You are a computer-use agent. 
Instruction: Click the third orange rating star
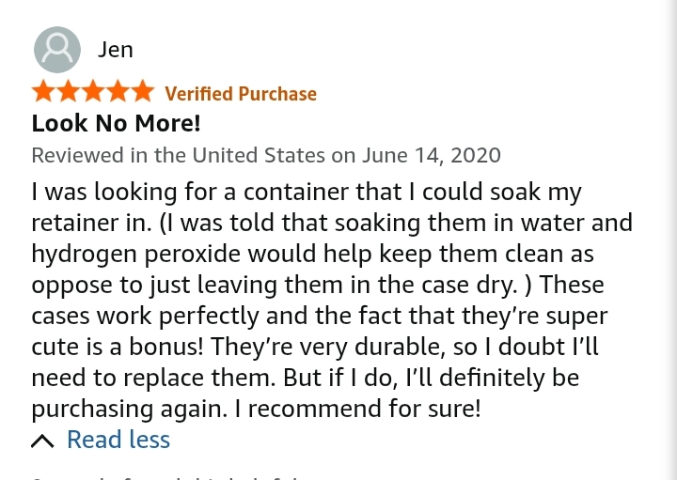click(93, 91)
